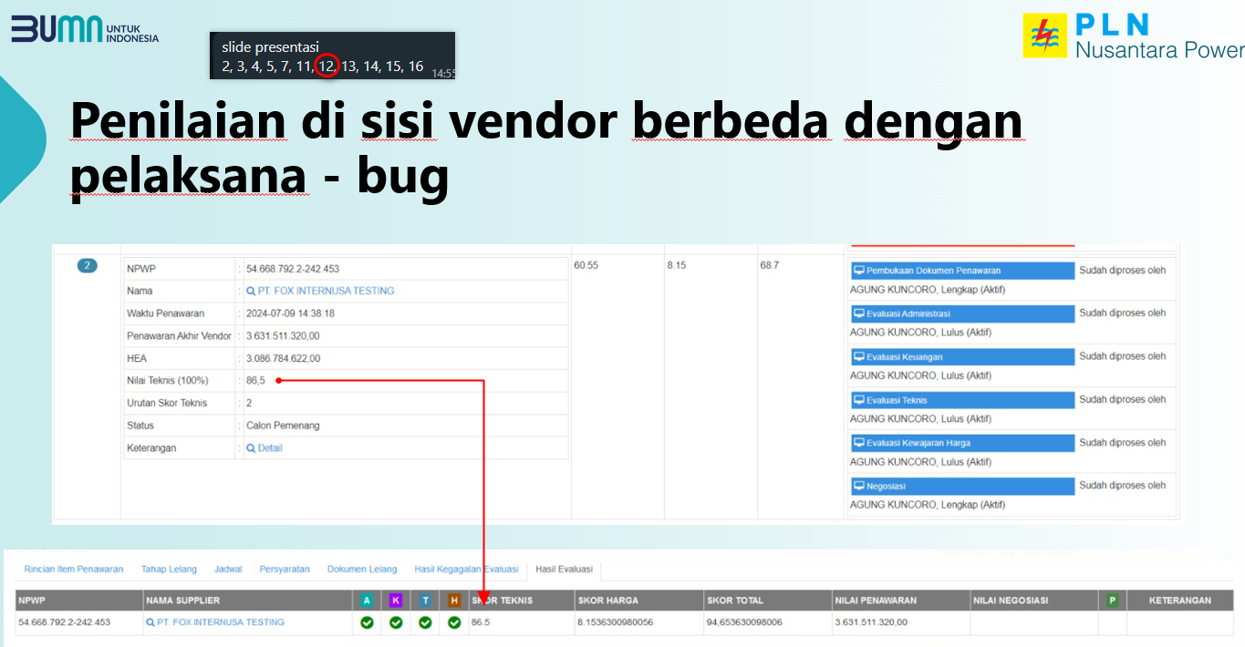
Task: Click purple K column header badge
Action: 396,601
